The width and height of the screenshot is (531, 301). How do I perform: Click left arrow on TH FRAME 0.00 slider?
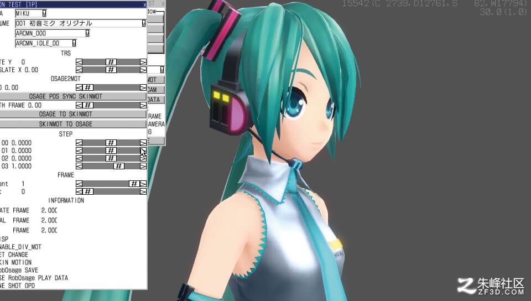tap(79, 105)
